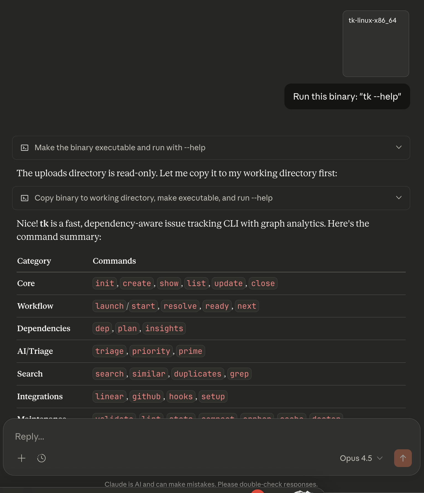Click the 'show' command chip
Image resolution: width=424 pixels, height=493 pixels.
tap(169, 283)
